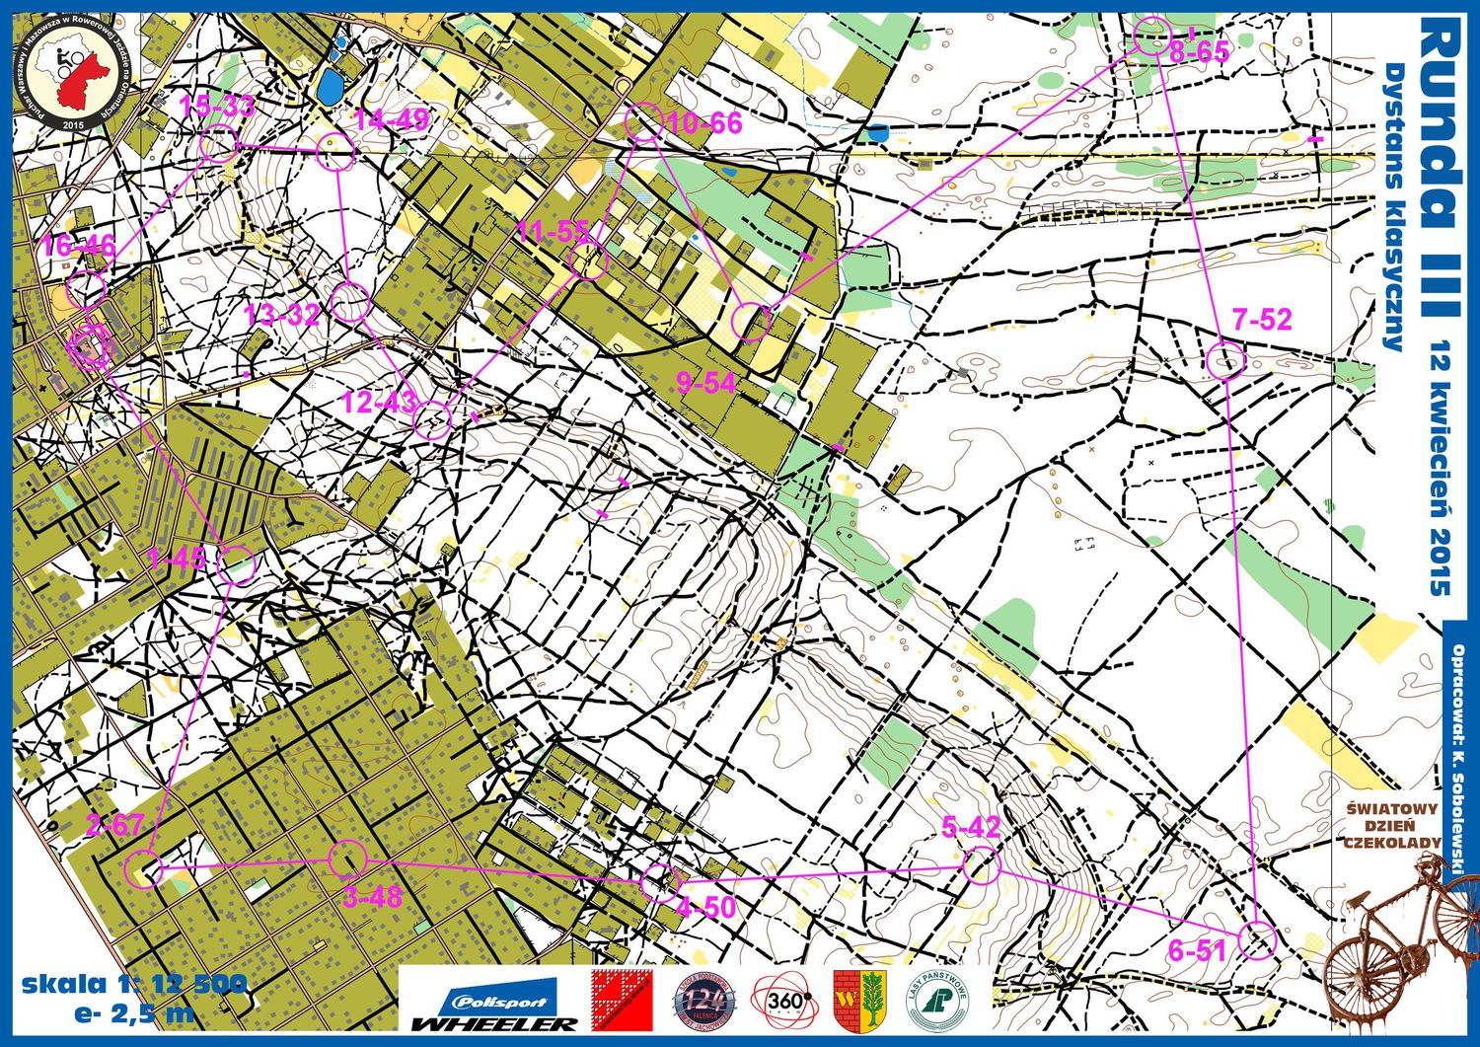Click the Światowy Dzień Czekolady caption
Screen dimensions: 1480x1047
click(1392, 824)
